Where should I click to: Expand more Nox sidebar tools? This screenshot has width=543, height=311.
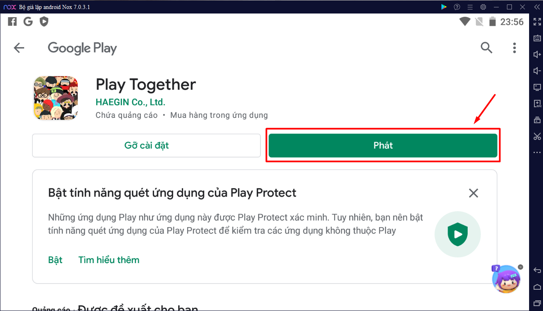point(537,153)
